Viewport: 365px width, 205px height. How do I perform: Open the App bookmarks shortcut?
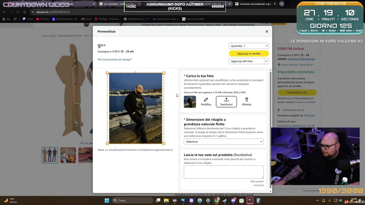coord(7,19)
